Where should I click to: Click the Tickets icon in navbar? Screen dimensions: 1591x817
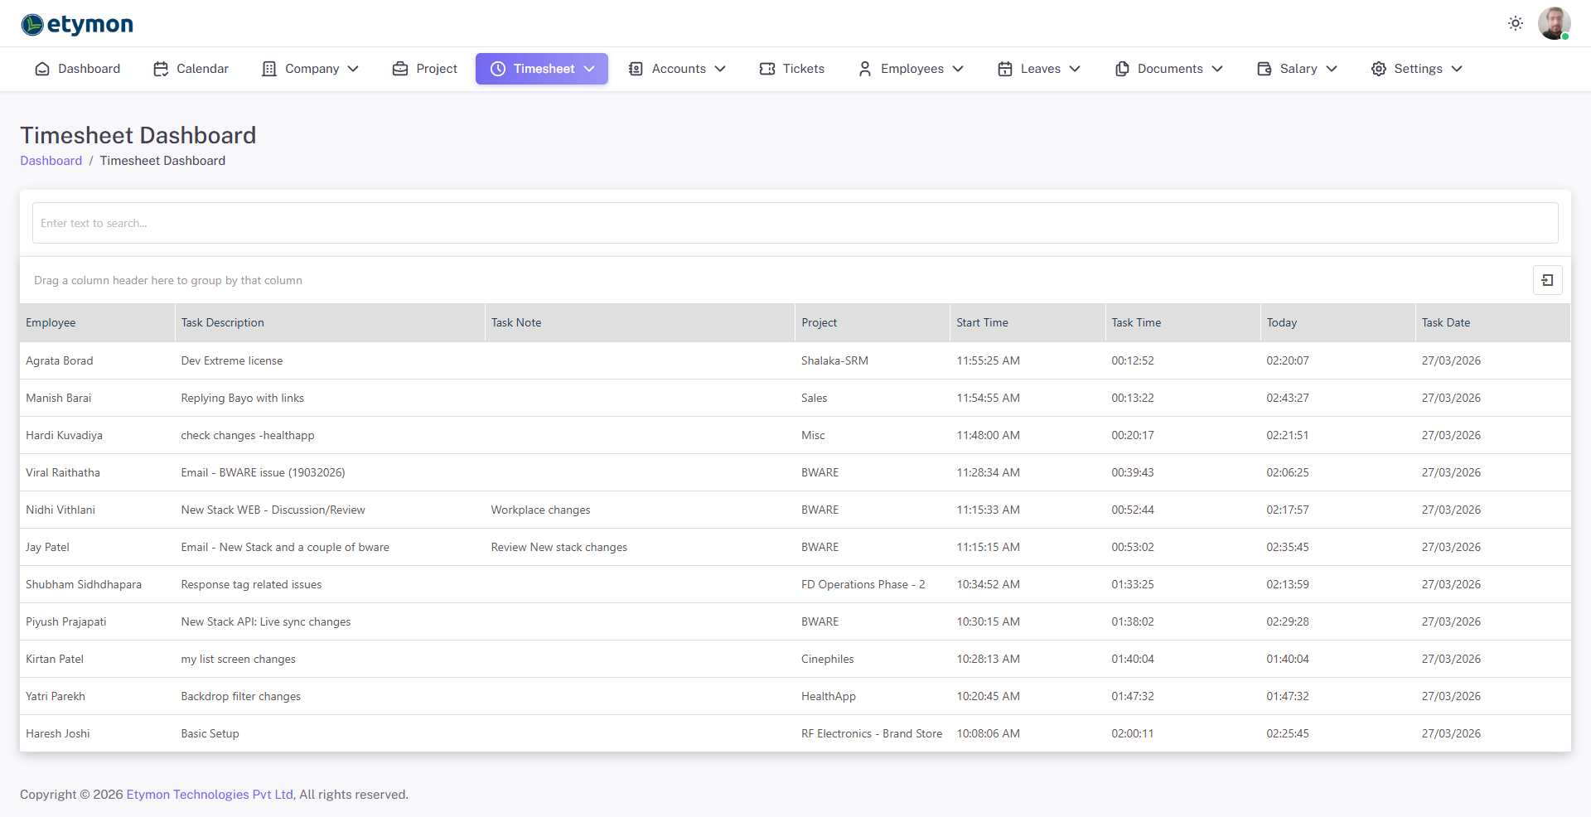click(x=767, y=69)
